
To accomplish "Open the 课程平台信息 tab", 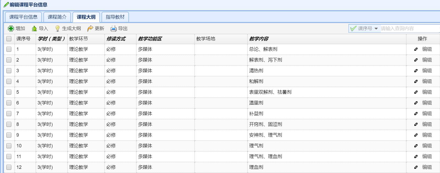I will (24, 17).
